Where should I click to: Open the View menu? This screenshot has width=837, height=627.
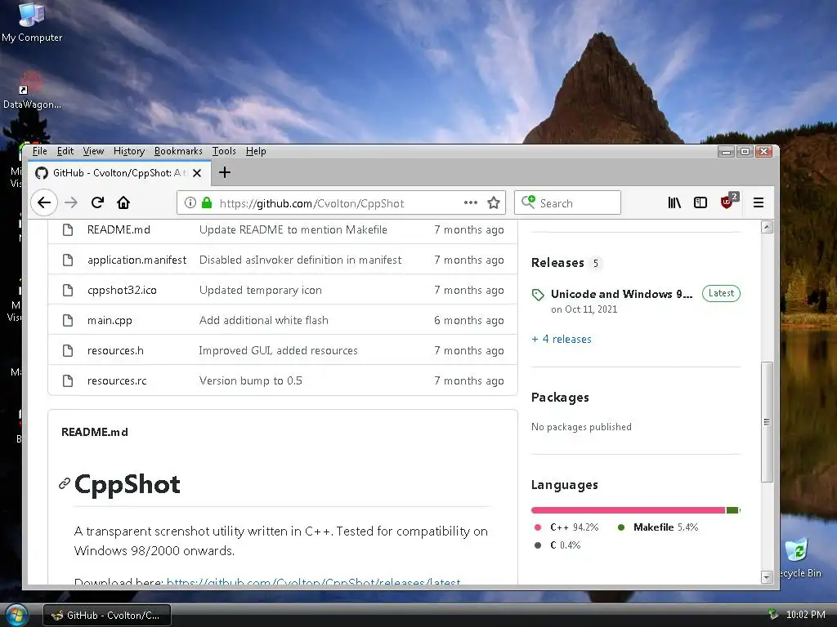(x=93, y=151)
